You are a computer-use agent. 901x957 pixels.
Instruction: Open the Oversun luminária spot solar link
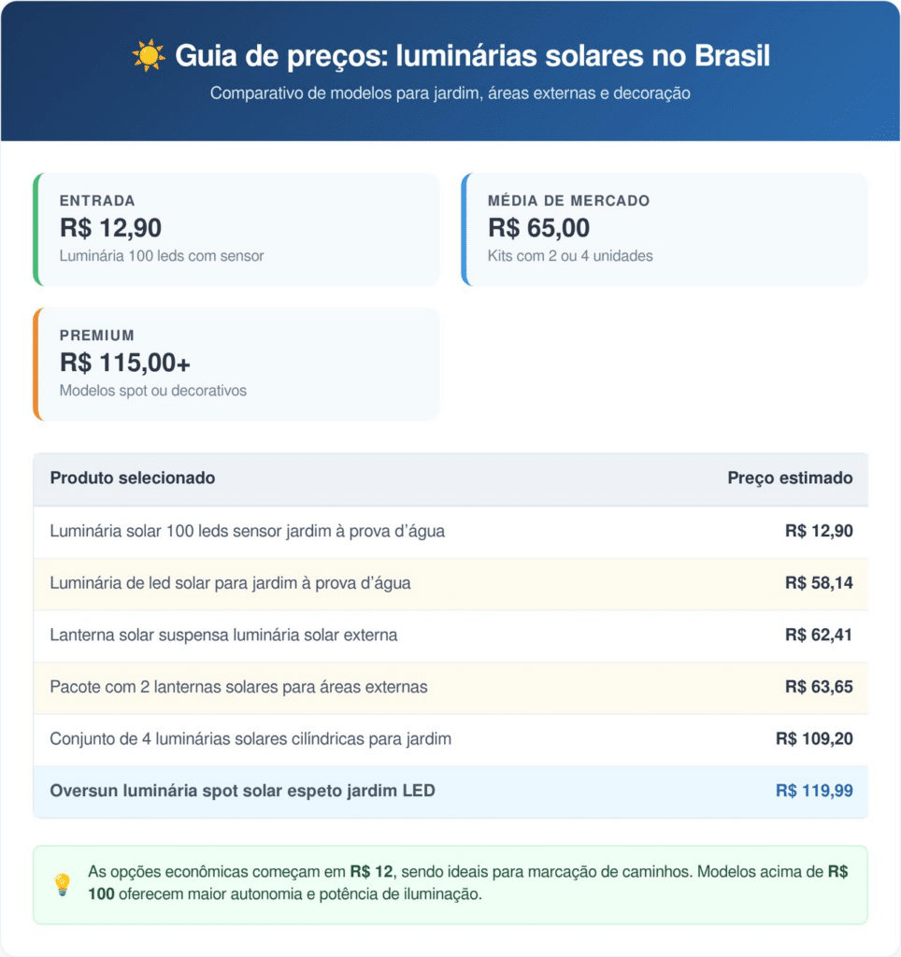(242, 792)
